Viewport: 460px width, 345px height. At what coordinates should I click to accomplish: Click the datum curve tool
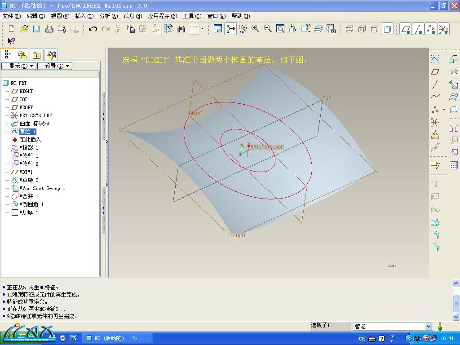pos(435,97)
